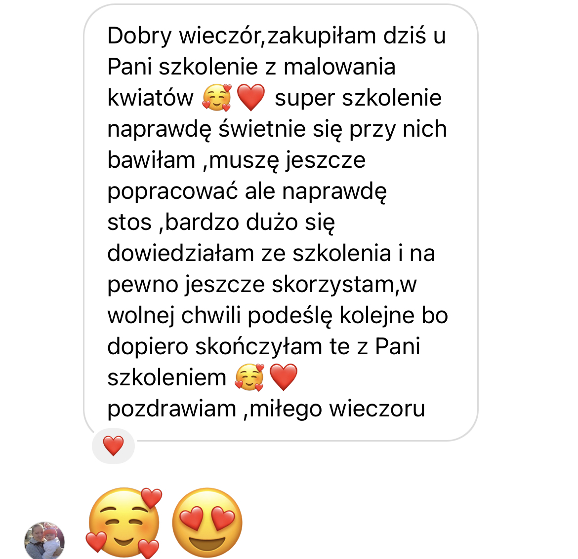Click the red heart before "super szkolenie"
578x559 pixels.
(x=250, y=98)
